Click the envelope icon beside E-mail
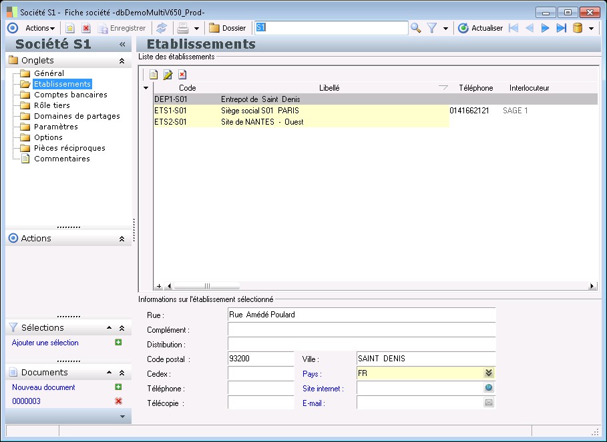Screen dimensions: 607x442 489,403
